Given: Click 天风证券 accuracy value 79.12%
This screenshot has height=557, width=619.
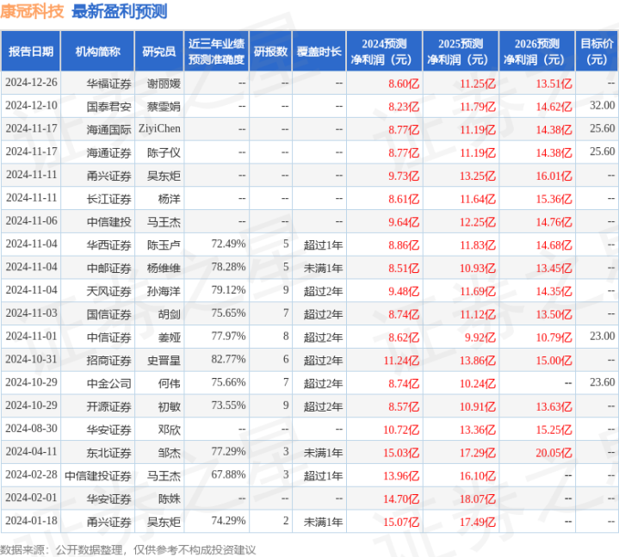Looking at the screenshot, I should (228, 290).
